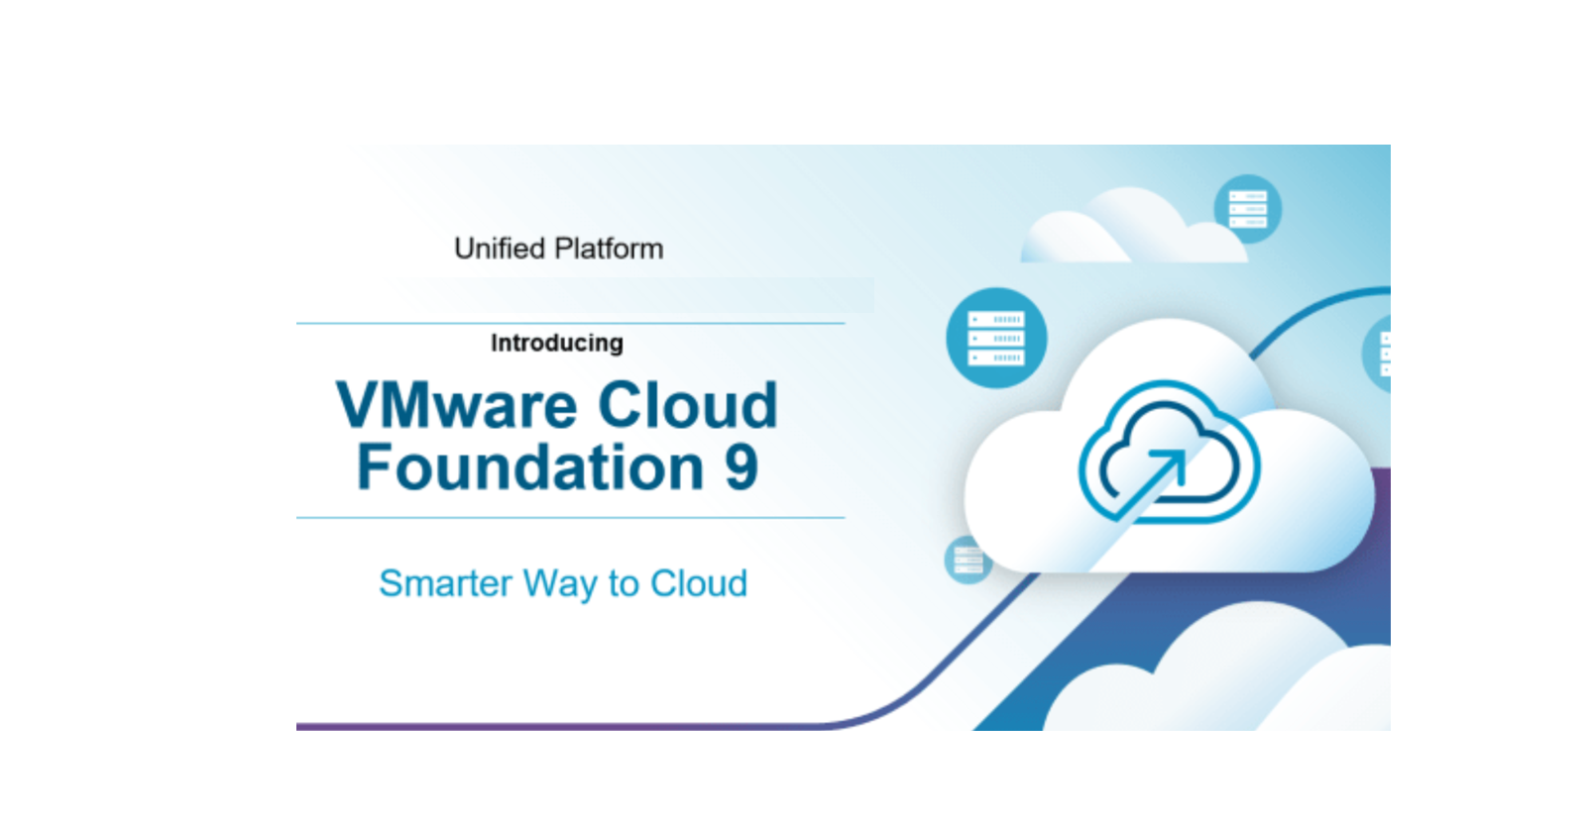Click the "Introducing" label

click(x=557, y=343)
